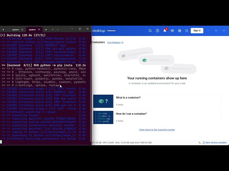This screenshot has height=171, width=229.
Task: Open the 'What is a container?' card thumbnail
Action: tap(103, 101)
